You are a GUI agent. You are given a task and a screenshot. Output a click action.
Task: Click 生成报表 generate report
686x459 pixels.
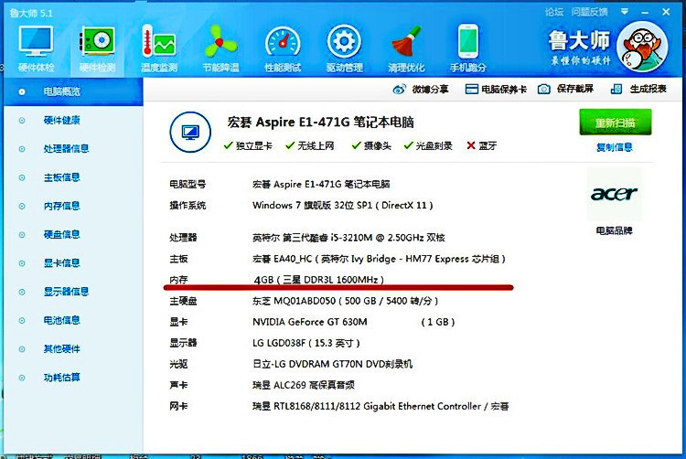pyautogui.click(x=641, y=89)
